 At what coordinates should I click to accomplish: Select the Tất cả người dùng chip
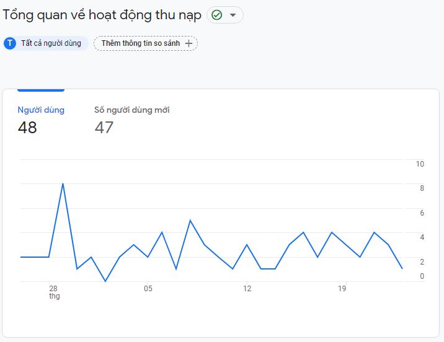[46, 43]
